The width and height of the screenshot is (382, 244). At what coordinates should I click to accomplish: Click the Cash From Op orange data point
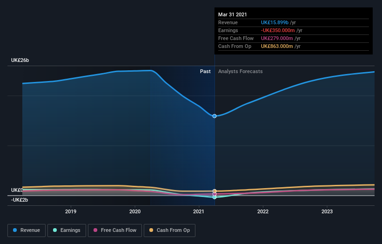214,191
